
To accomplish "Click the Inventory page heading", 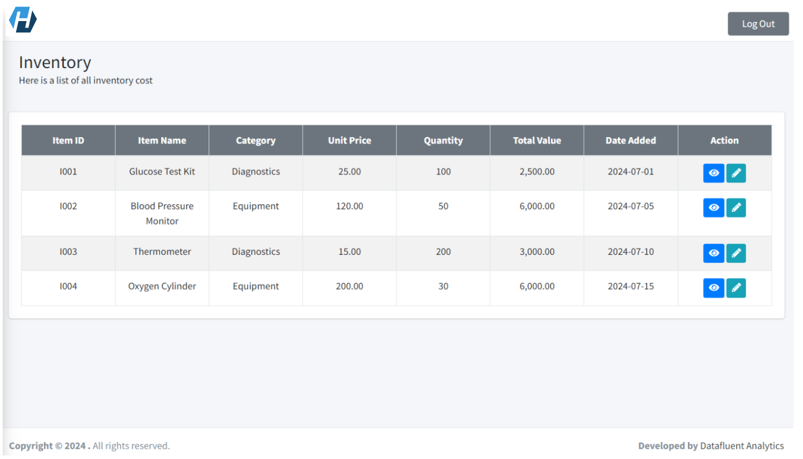I will [x=55, y=63].
